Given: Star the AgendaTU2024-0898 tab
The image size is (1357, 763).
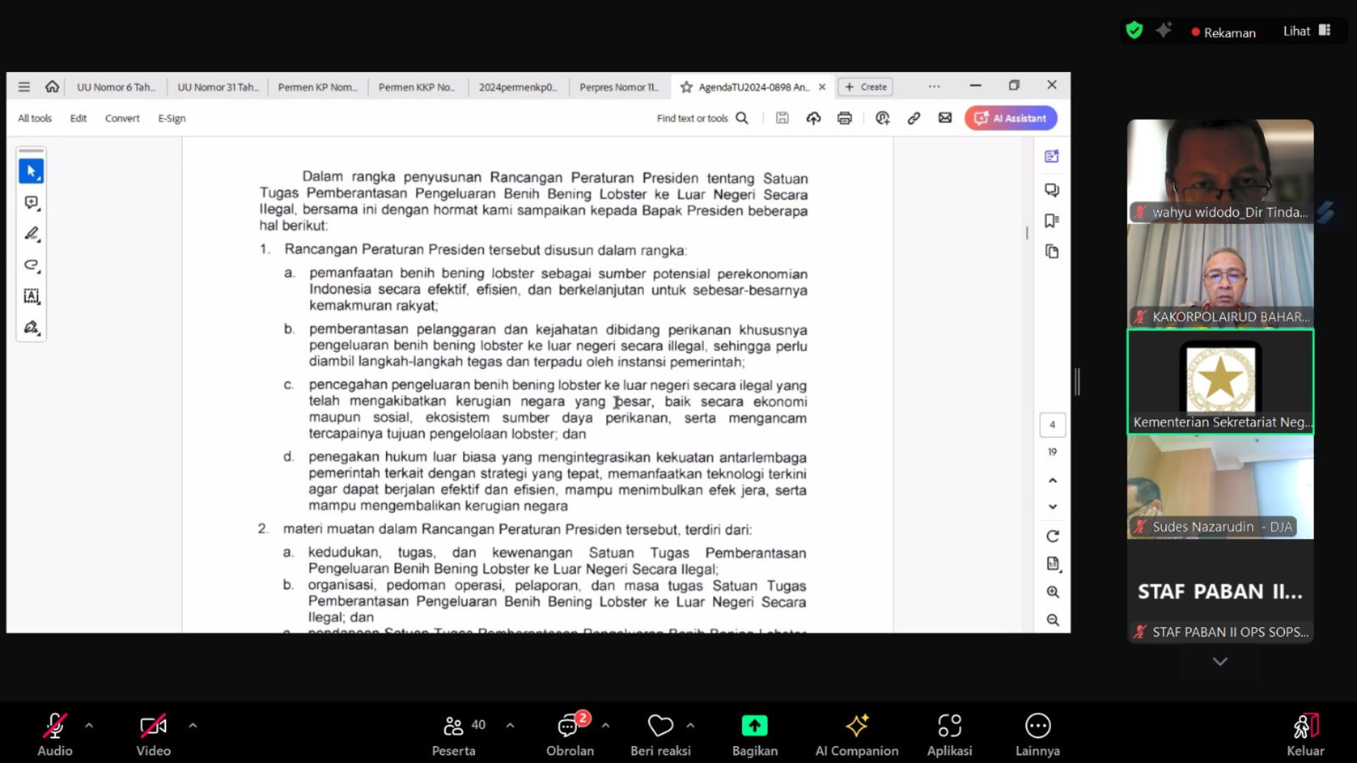Looking at the screenshot, I should point(686,87).
